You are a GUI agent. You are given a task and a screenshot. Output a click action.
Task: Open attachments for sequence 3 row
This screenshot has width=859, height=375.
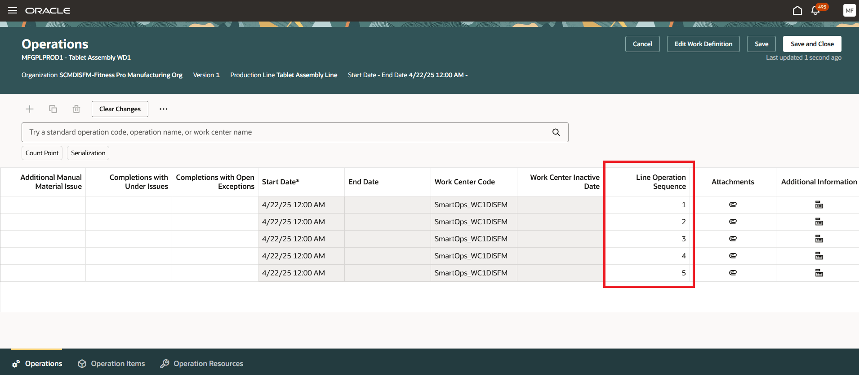(x=733, y=239)
